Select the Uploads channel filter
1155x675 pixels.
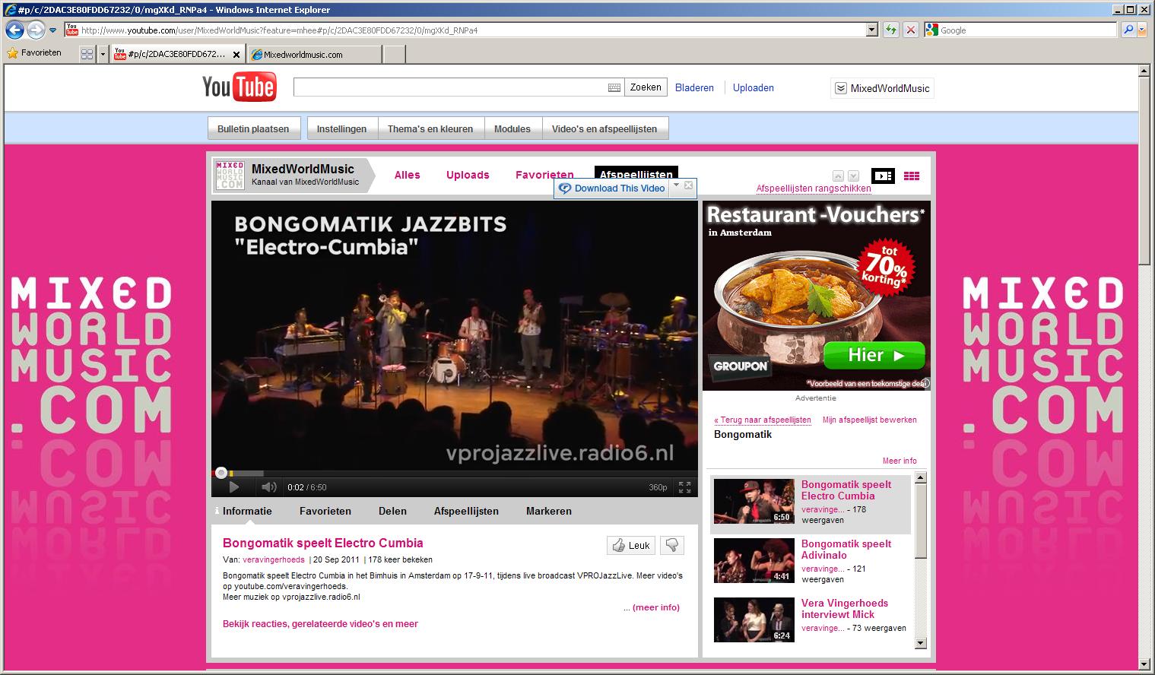468,175
